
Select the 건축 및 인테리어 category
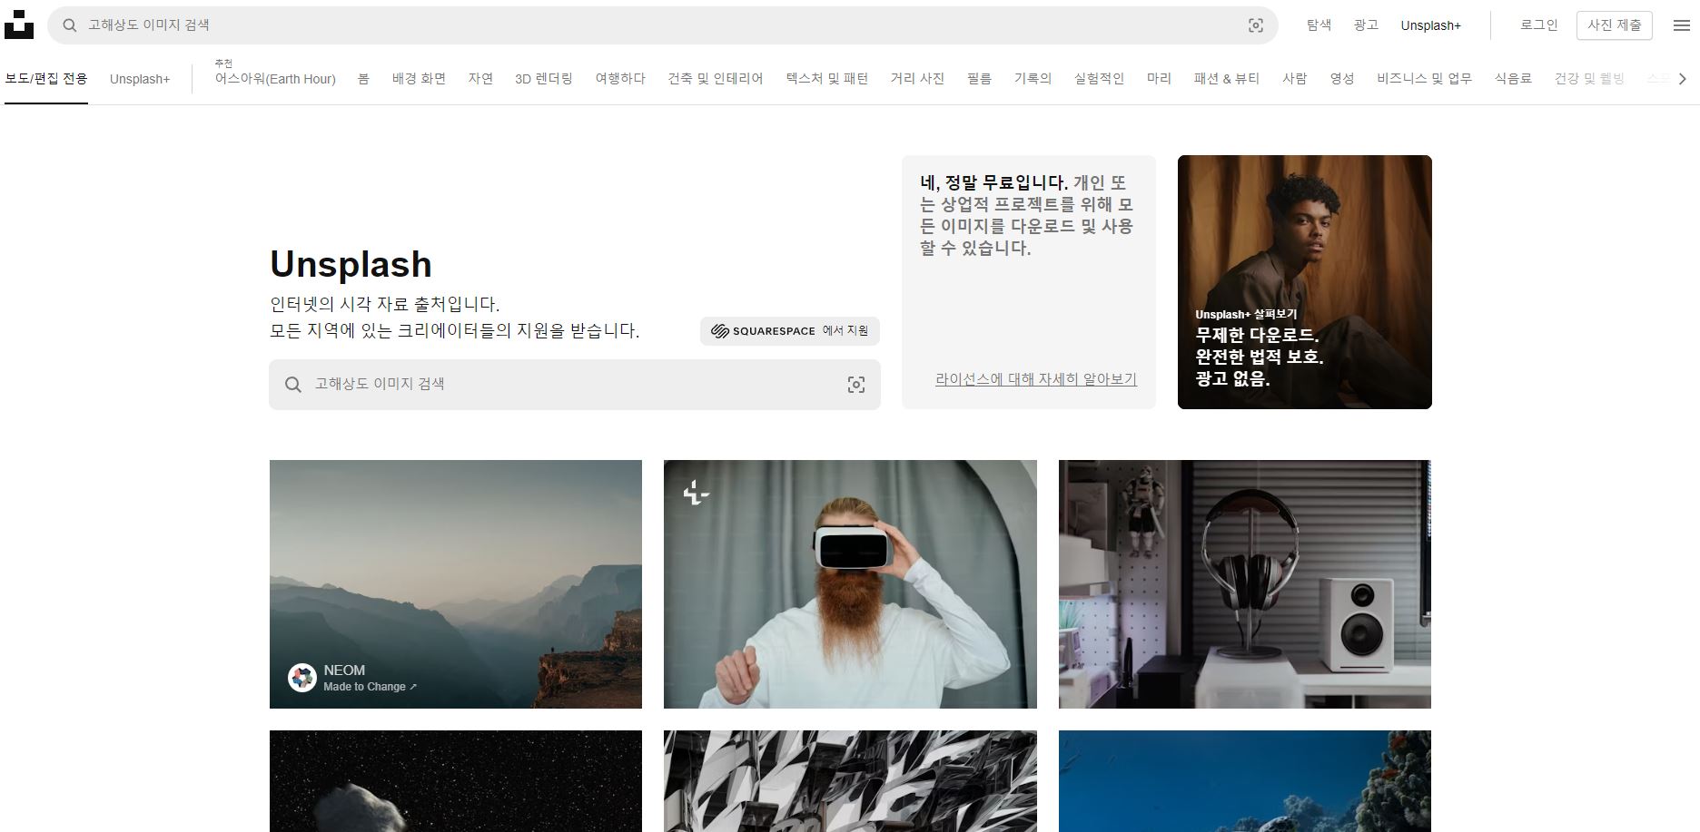(x=716, y=79)
